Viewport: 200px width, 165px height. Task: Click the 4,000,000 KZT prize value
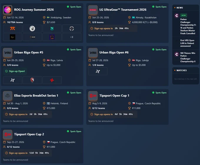[145, 22]
